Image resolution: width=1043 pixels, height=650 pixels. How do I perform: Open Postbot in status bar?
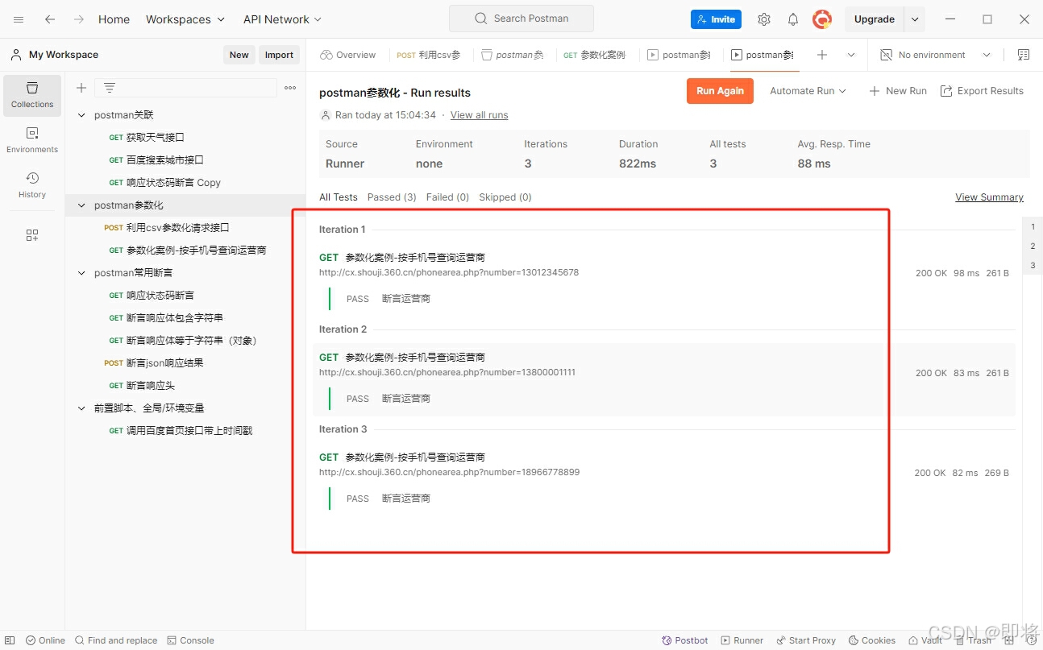click(x=685, y=640)
